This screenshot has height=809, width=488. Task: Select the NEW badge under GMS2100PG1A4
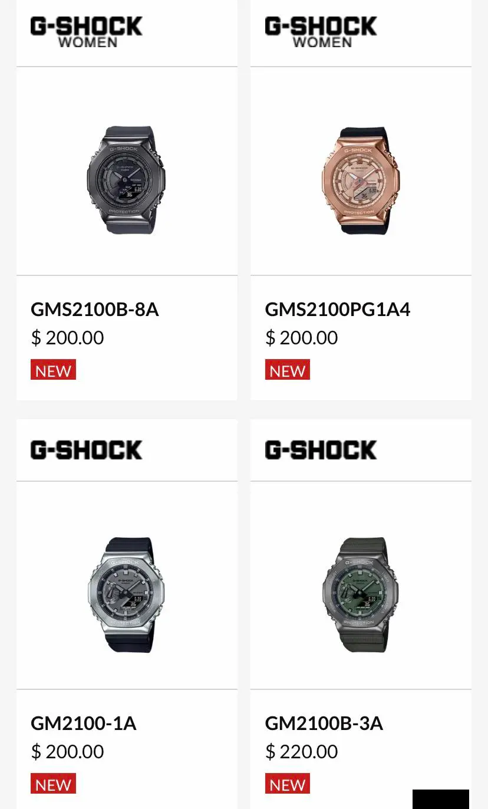(287, 370)
